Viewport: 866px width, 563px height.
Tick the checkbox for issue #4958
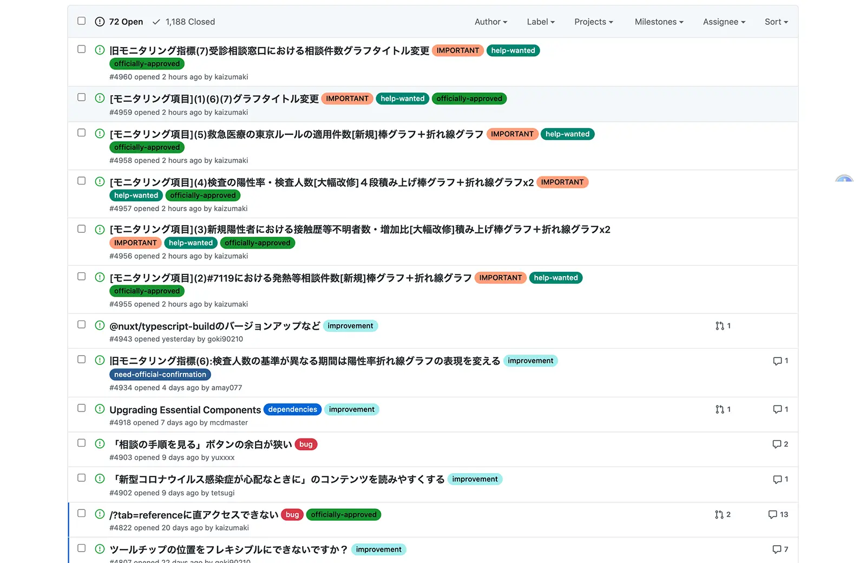[x=81, y=133]
